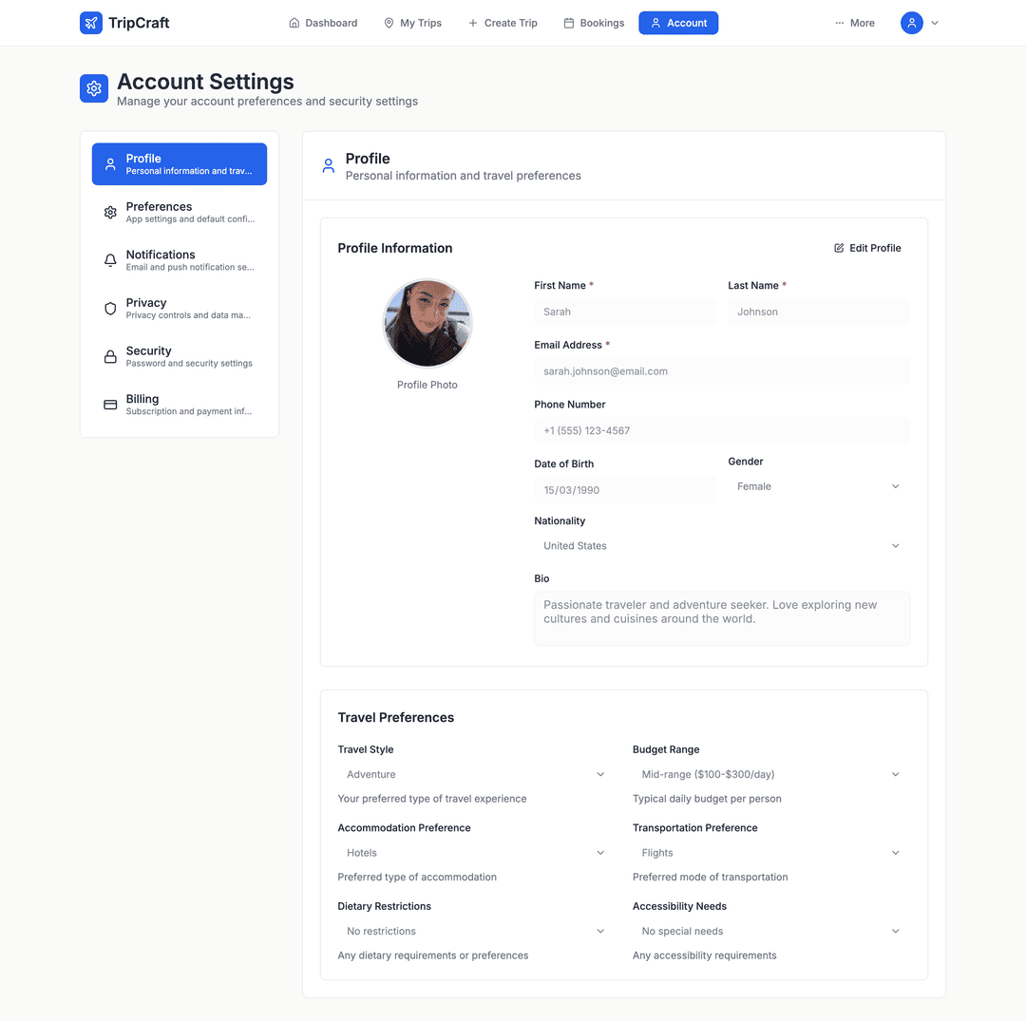The height and width of the screenshot is (1021, 1026).
Task: Open My Trips in top navigation
Action: point(412,23)
